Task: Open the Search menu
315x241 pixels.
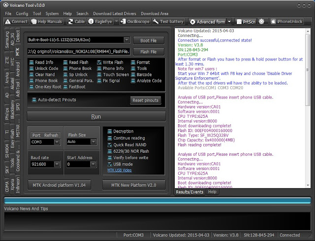Action: pos(82,13)
